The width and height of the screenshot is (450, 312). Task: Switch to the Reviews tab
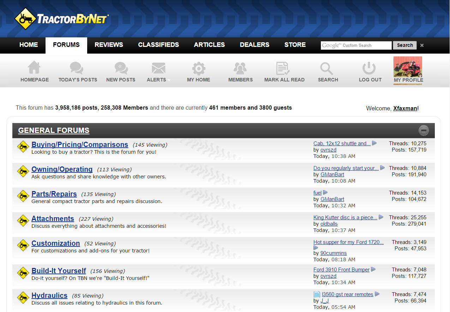click(109, 45)
